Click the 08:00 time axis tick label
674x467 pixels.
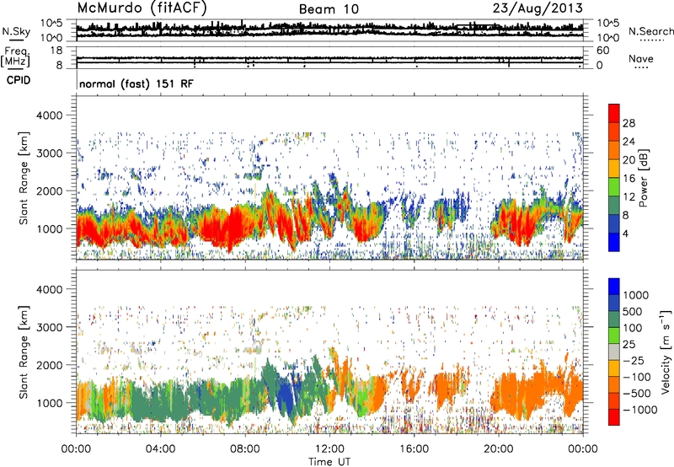(245, 449)
